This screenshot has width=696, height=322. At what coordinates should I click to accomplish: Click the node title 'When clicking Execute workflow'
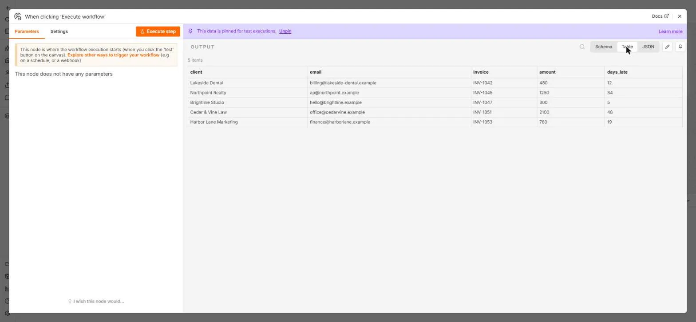tap(65, 17)
